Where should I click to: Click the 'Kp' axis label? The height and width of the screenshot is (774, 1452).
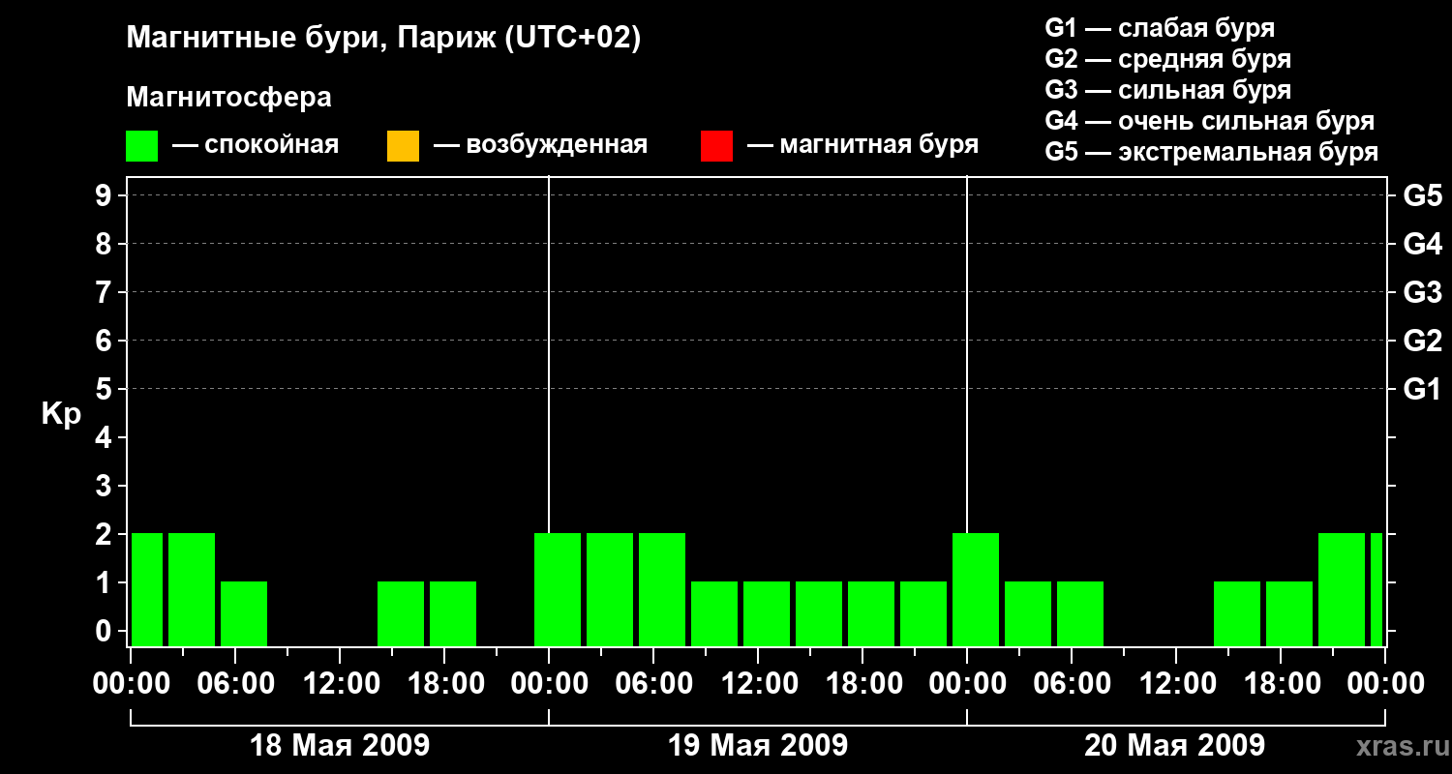tap(61, 414)
